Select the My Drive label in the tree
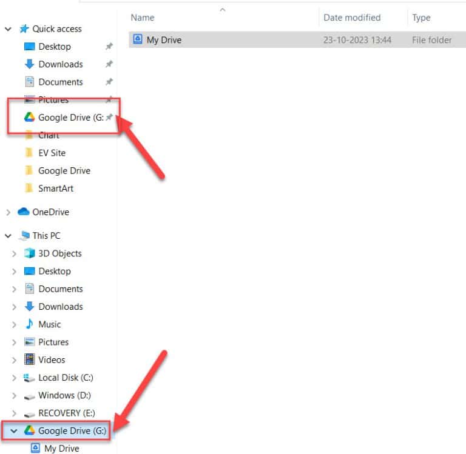Image resolution: width=466 pixels, height=454 pixels. (x=62, y=449)
